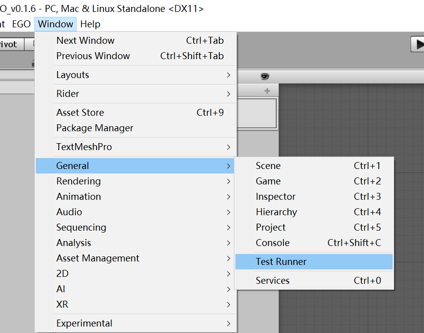Viewport: 424px width, 333px height.
Task: Open the EGO menu
Action: (21, 24)
